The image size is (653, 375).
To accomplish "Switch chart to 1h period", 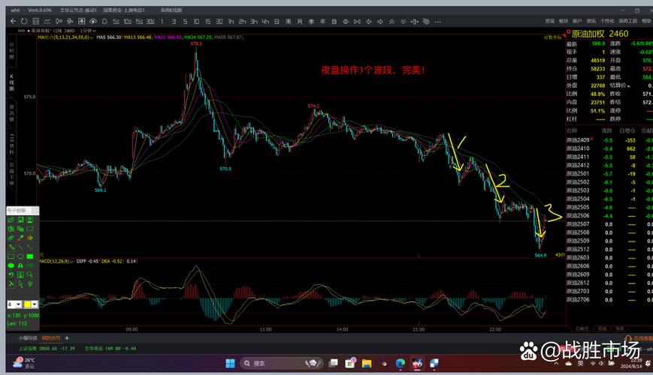I will (x=231, y=22).
